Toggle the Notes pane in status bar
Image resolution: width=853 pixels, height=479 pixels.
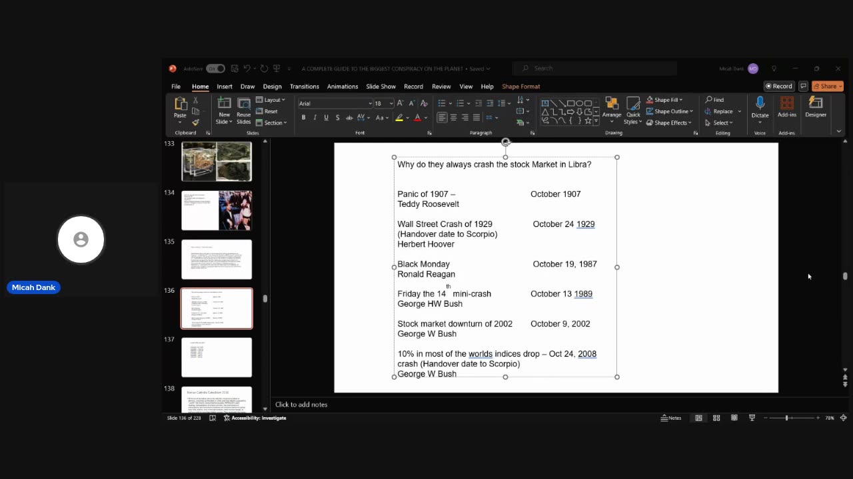pyautogui.click(x=671, y=418)
